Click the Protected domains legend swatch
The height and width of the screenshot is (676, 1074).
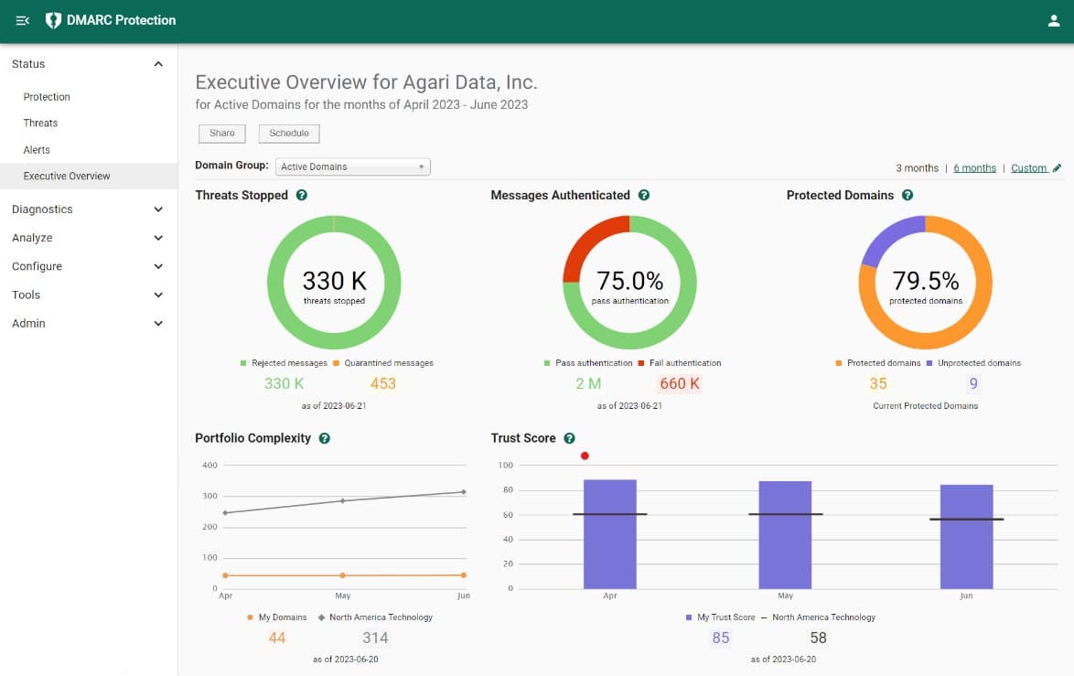[838, 363]
